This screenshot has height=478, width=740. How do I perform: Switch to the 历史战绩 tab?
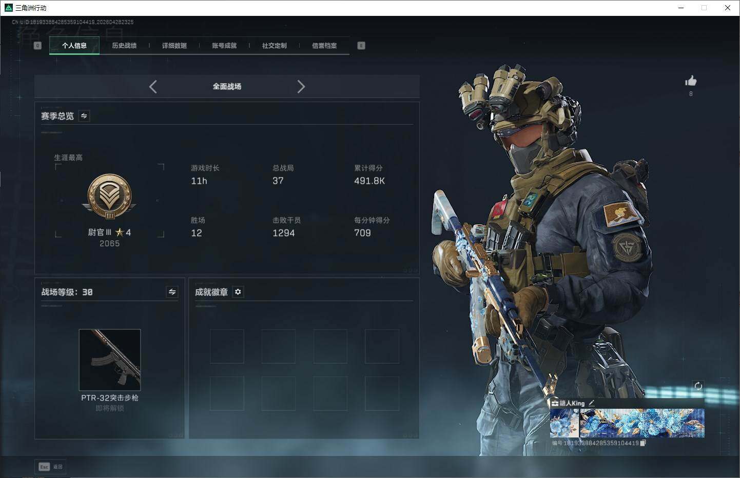(124, 46)
